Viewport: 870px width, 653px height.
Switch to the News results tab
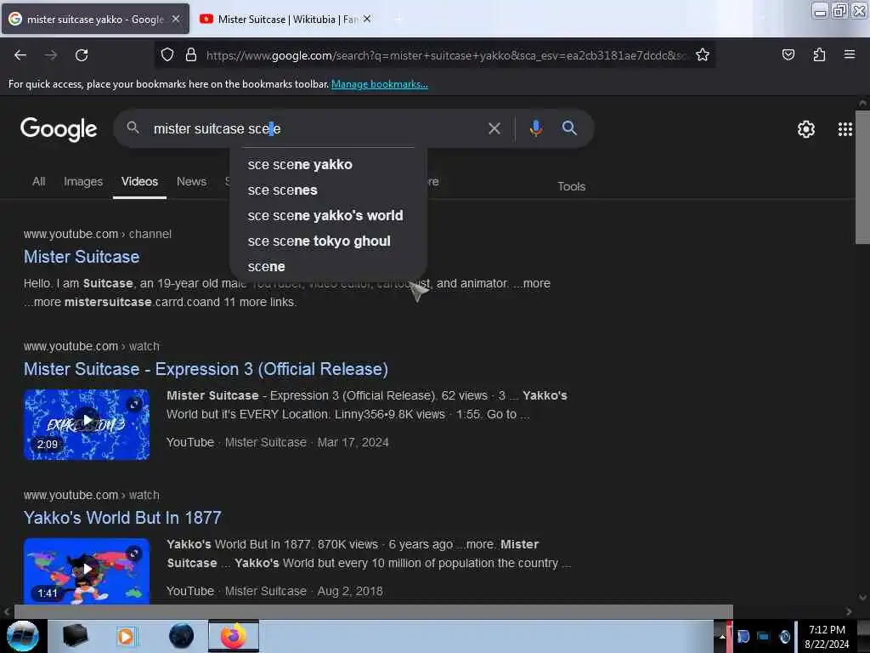191,182
